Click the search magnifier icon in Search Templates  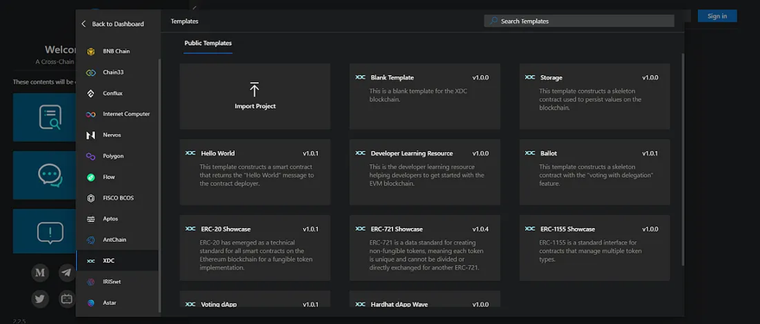(x=493, y=21)
